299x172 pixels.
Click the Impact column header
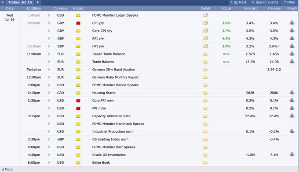point(78,8)
